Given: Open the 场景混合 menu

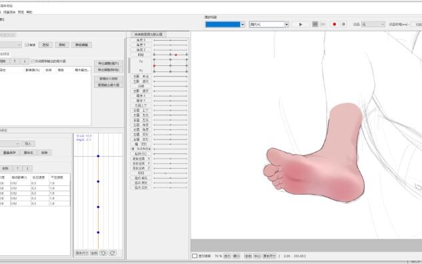Looking at the screenshot, I should (9, 12).
